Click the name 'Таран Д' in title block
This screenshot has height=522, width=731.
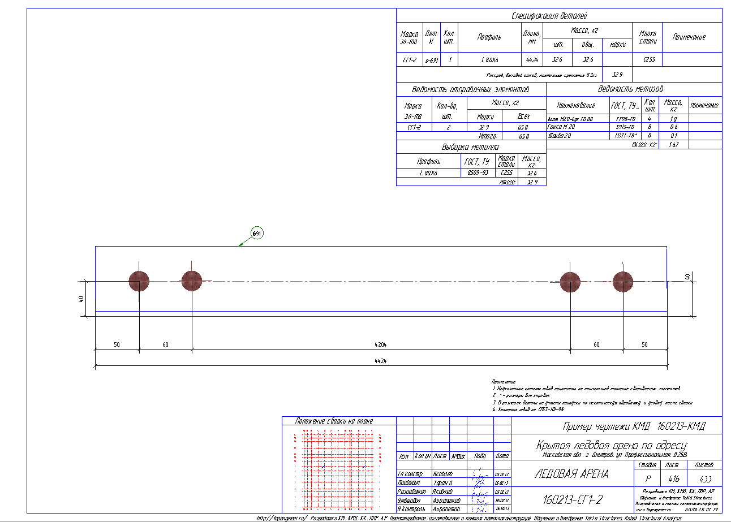(x=442, y=484)
